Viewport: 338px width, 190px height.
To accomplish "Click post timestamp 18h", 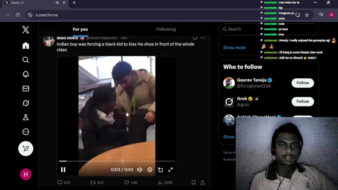I will click(x=124, y=38).
